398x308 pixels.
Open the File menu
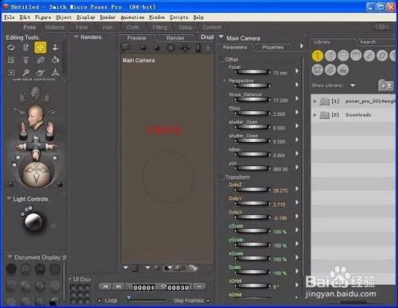[x=10, y=17]
